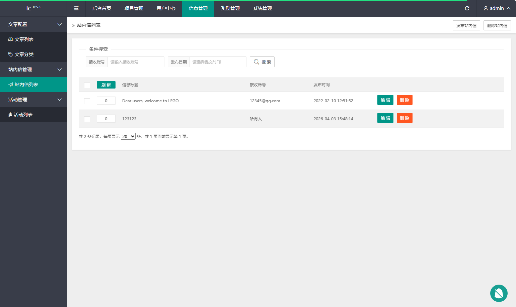
Task: Open 活动列表 in sidebar
Action: (x=33, y=115)
